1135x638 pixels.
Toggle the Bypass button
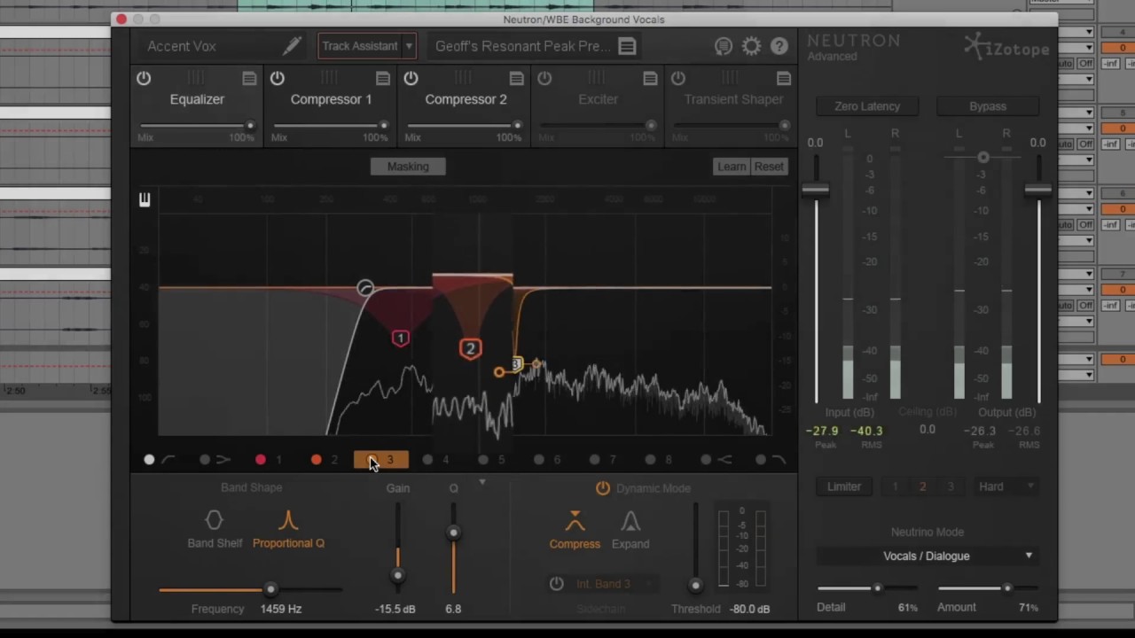(x=987, y=106)
